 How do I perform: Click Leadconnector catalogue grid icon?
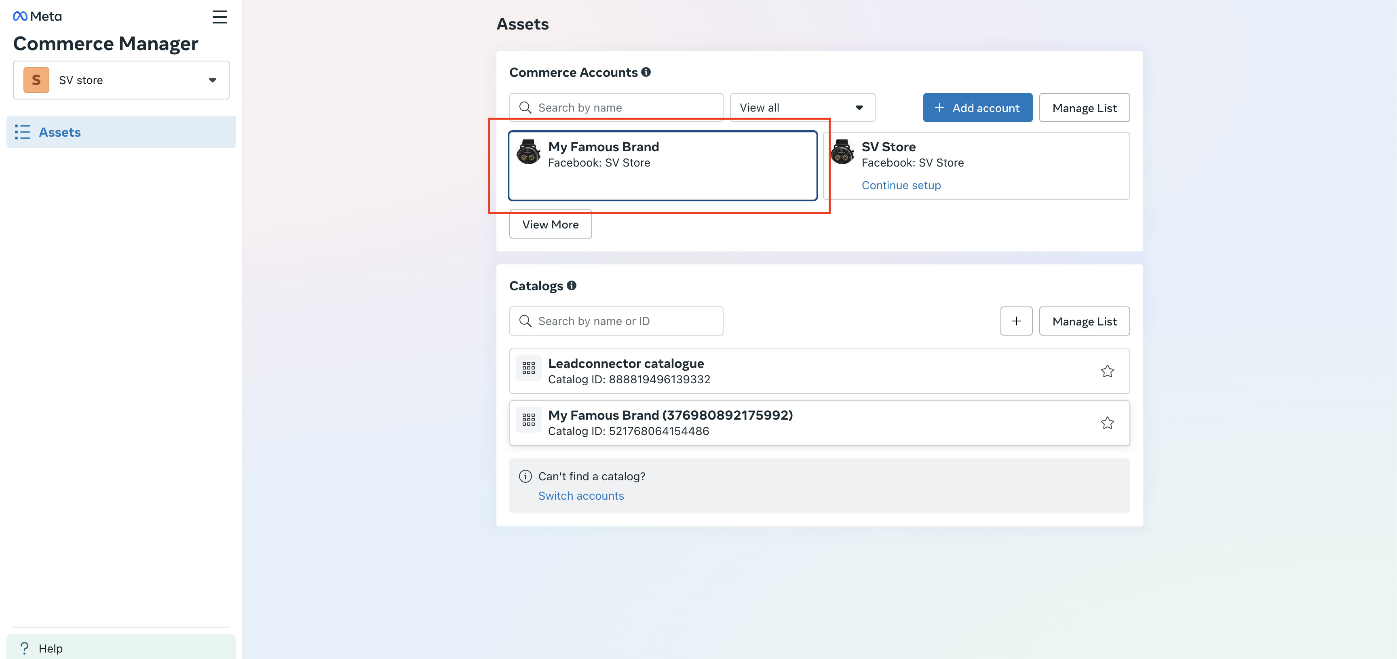[528, 369]
